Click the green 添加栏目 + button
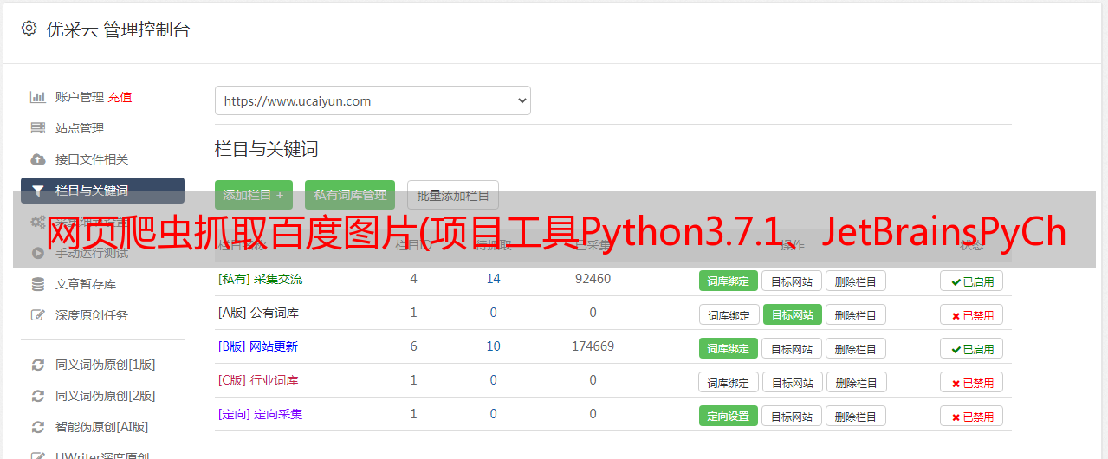 click(x=253, y=195)
